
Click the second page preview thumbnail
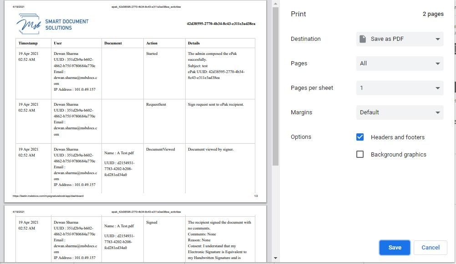(135, 234)
